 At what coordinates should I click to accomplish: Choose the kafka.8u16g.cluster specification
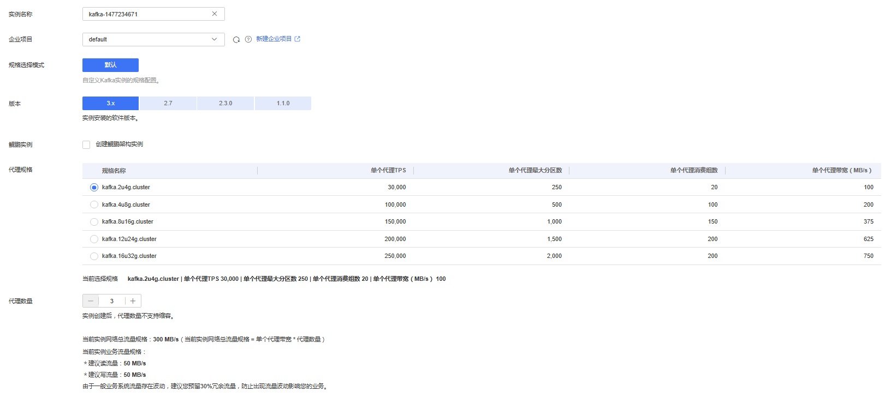coord(94,222)
